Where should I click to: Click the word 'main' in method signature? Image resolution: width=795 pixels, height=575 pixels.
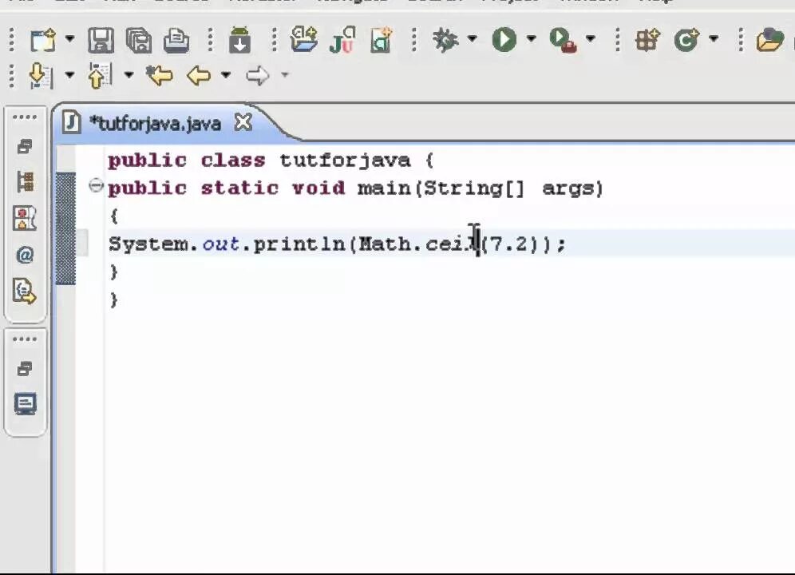[x=384, y=188]
